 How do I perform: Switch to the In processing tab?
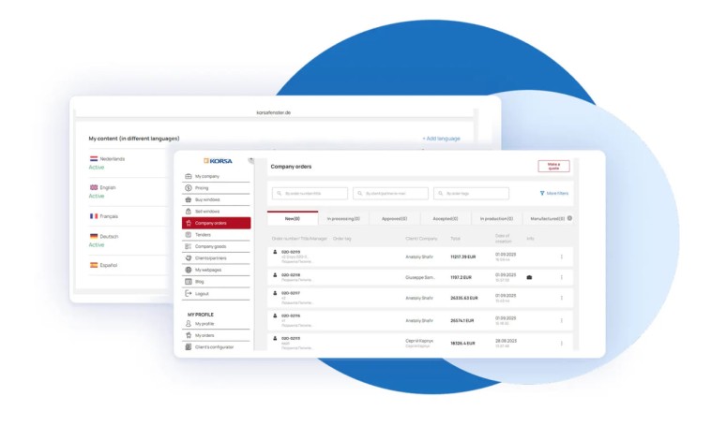343,218
